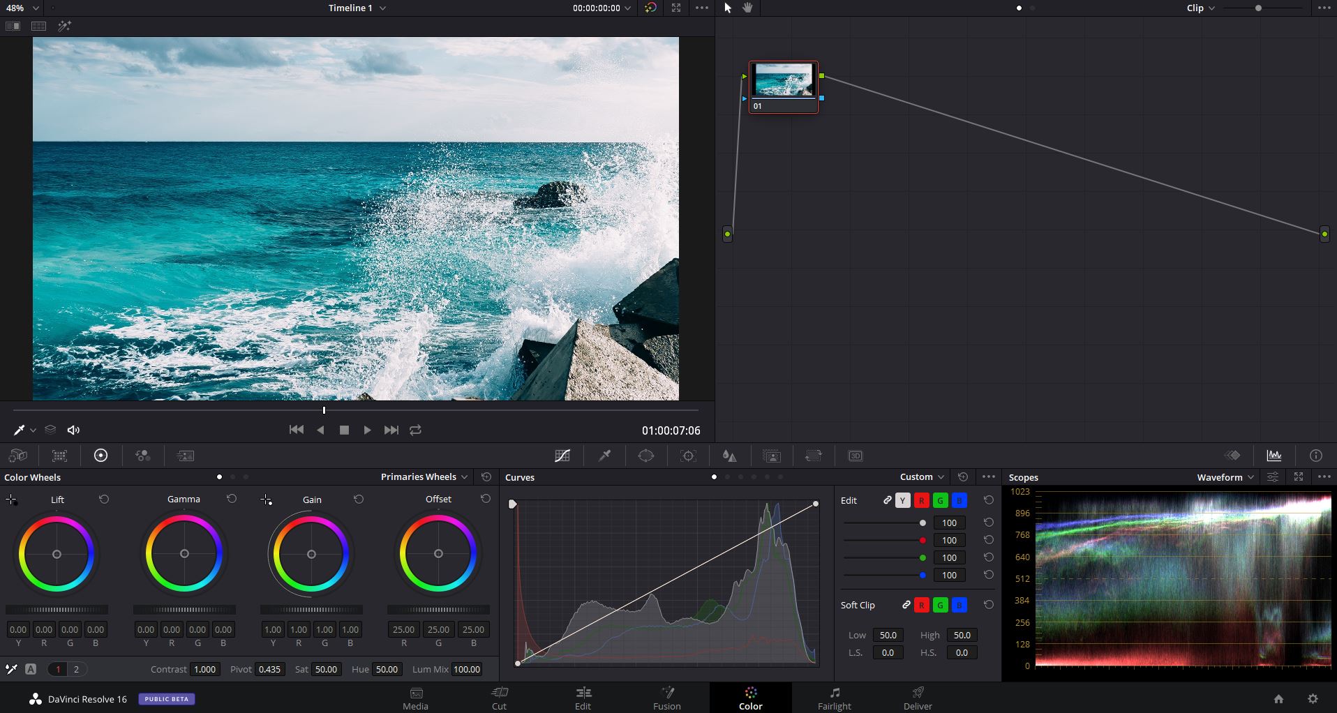The width and height of the screenshot is (1337, 713).
Task: Select the clip 01 node thumbnail
Action: (783, 82)
